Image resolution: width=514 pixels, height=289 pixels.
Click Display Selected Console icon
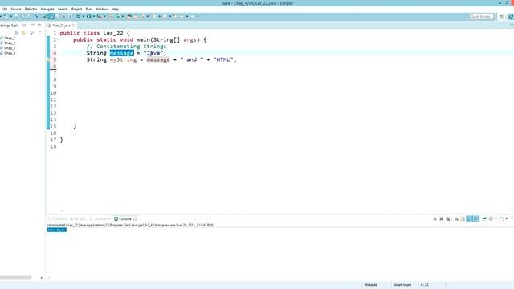click(x=491, y=219)
